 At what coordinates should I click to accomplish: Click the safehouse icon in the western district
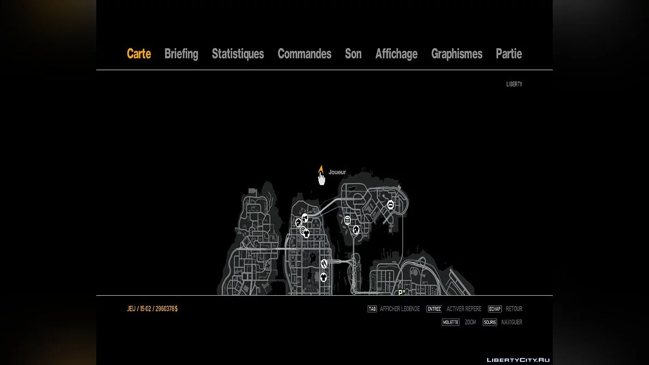pos(299,223)
